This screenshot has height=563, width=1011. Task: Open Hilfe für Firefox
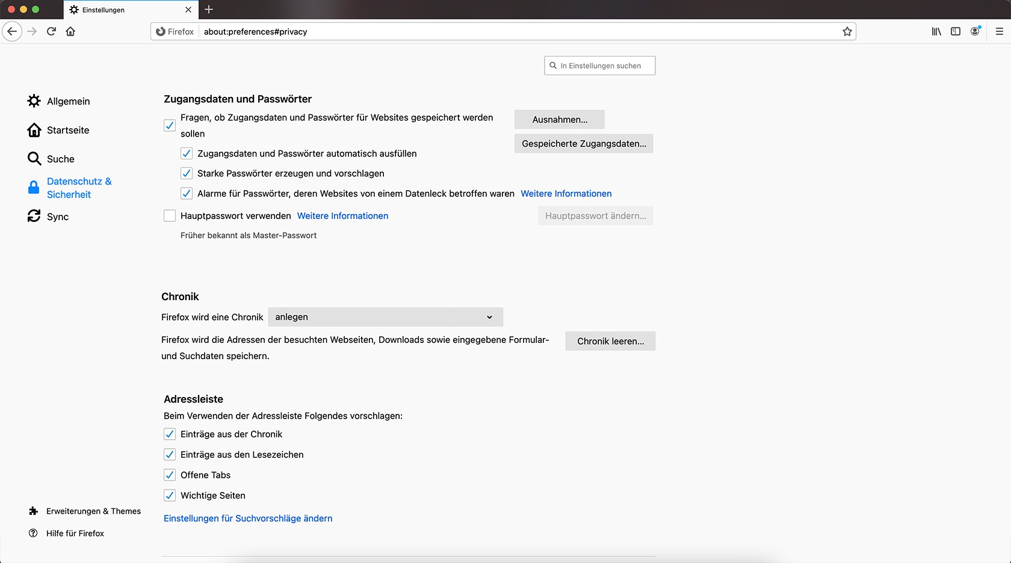click(x=67, y=534)
